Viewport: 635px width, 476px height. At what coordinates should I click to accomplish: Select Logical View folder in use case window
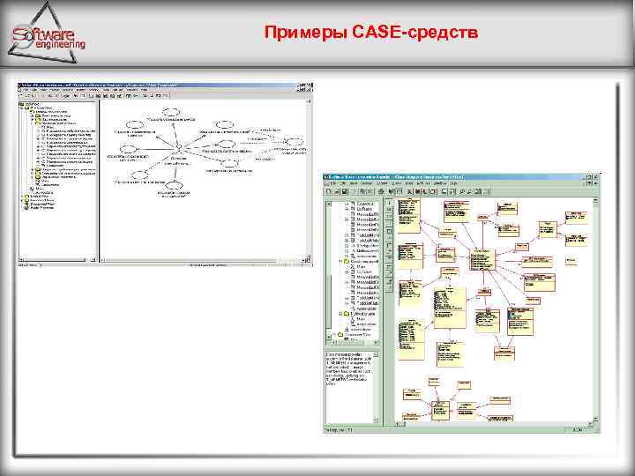click(36, 197)
